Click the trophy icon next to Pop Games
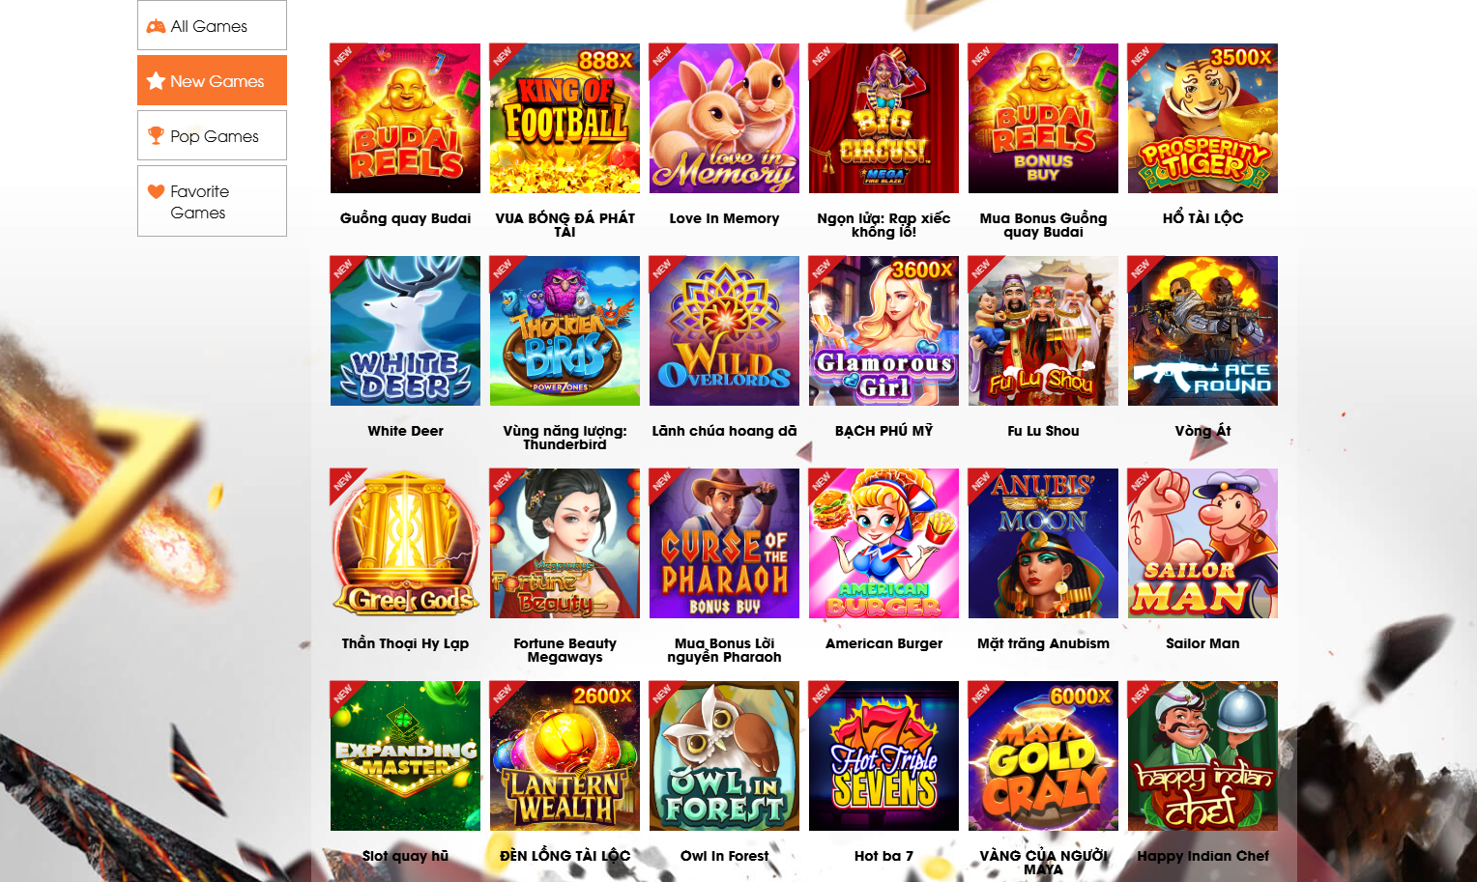This screenshot has width=1477, height=882. click(x=156, y=135)
